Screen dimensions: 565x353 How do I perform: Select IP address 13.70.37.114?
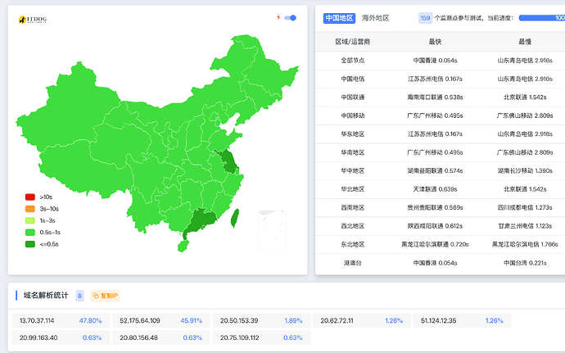coord(37,320)
